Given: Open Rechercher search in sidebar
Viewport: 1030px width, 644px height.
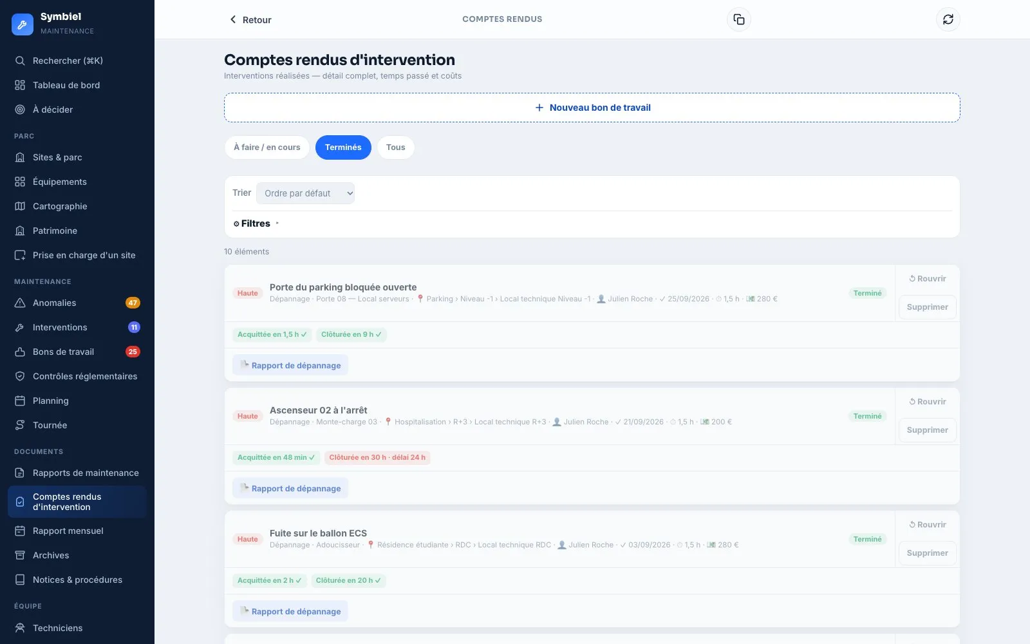Looking at the screenshot, I should 77,61.
